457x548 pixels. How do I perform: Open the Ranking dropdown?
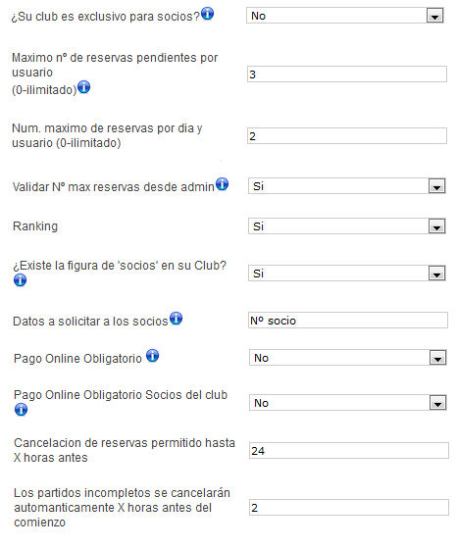coord(347,226)
